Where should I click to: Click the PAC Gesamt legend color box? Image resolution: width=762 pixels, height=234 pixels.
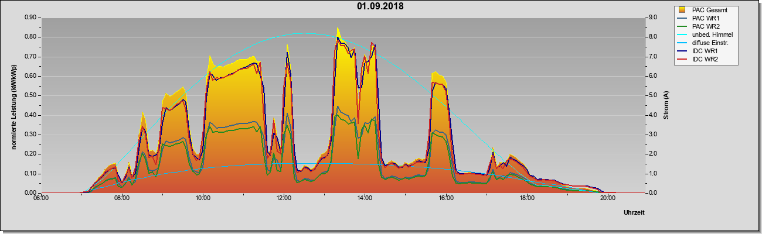682,10
